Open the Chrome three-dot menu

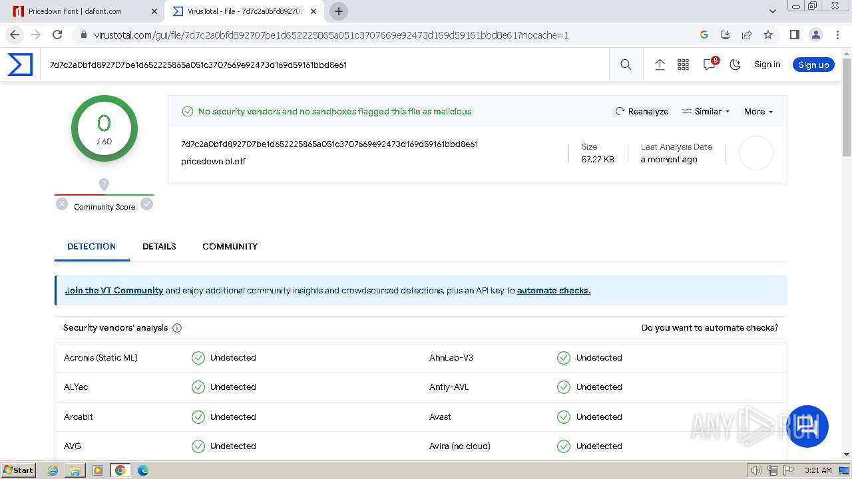pyautogui.click(x=837, y=35)
